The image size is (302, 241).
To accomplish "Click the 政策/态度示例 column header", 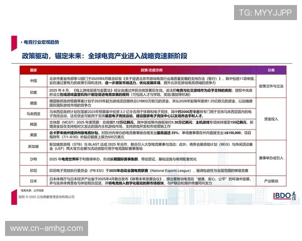I will pyautogui.click(x=152, y=70).
